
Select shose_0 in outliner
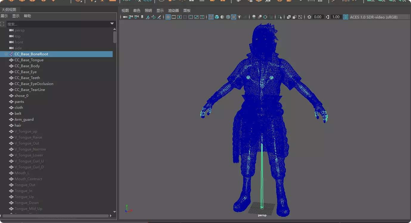[21, 96]
